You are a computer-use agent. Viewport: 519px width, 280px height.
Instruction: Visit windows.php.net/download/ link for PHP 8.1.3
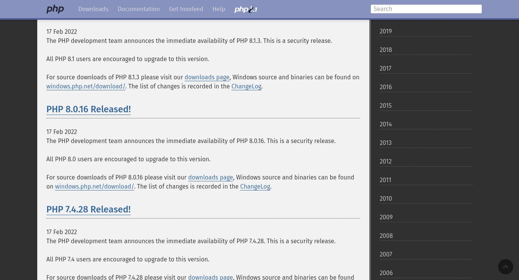pyautogui.click(x=86, y=87)
